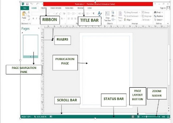Expand the Align dropdown in Arrange group
Viewport: 173px width, 123px height.
(x=129, y=20)
